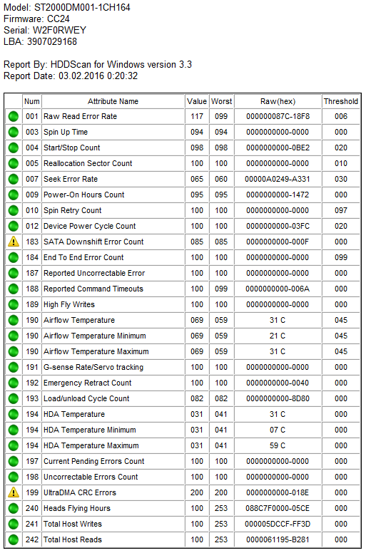Select the Reported Command Timeouts row name
Image resolution: width=366 pixels, height=553 pixels.
[x=93, y=289]
